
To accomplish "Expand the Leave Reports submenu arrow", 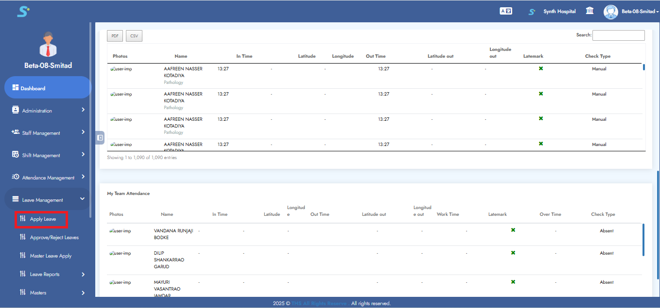I will (83, 275).
